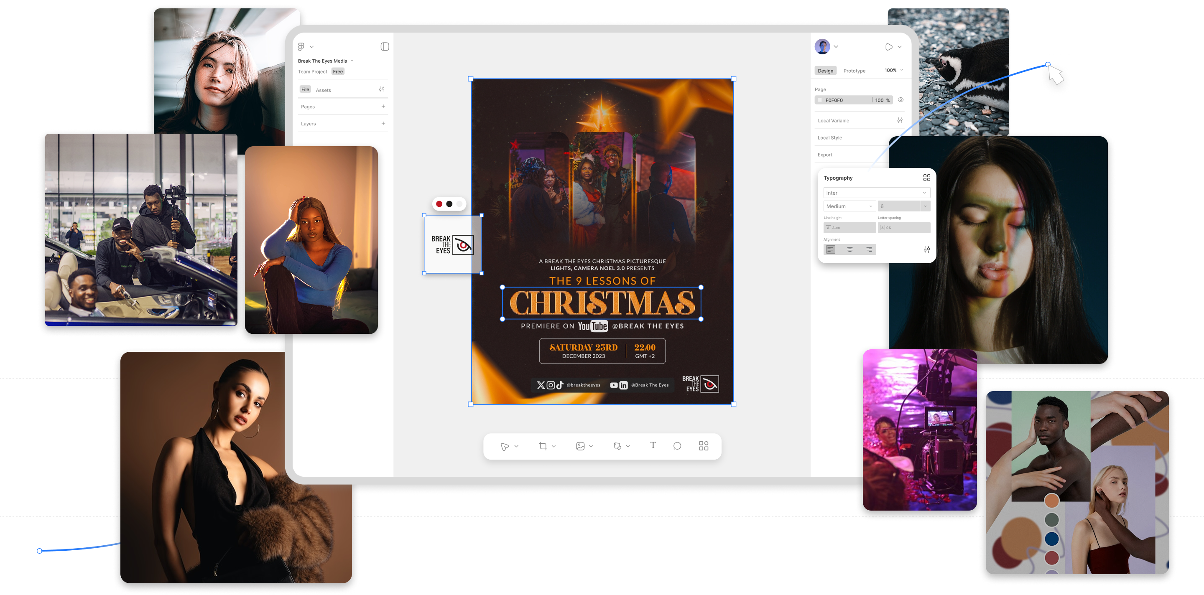
Task: Select the Text tool
Action: [x=653, y=445]
